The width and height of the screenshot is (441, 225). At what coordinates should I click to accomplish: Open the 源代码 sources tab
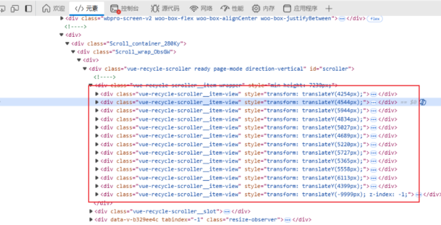165,8
